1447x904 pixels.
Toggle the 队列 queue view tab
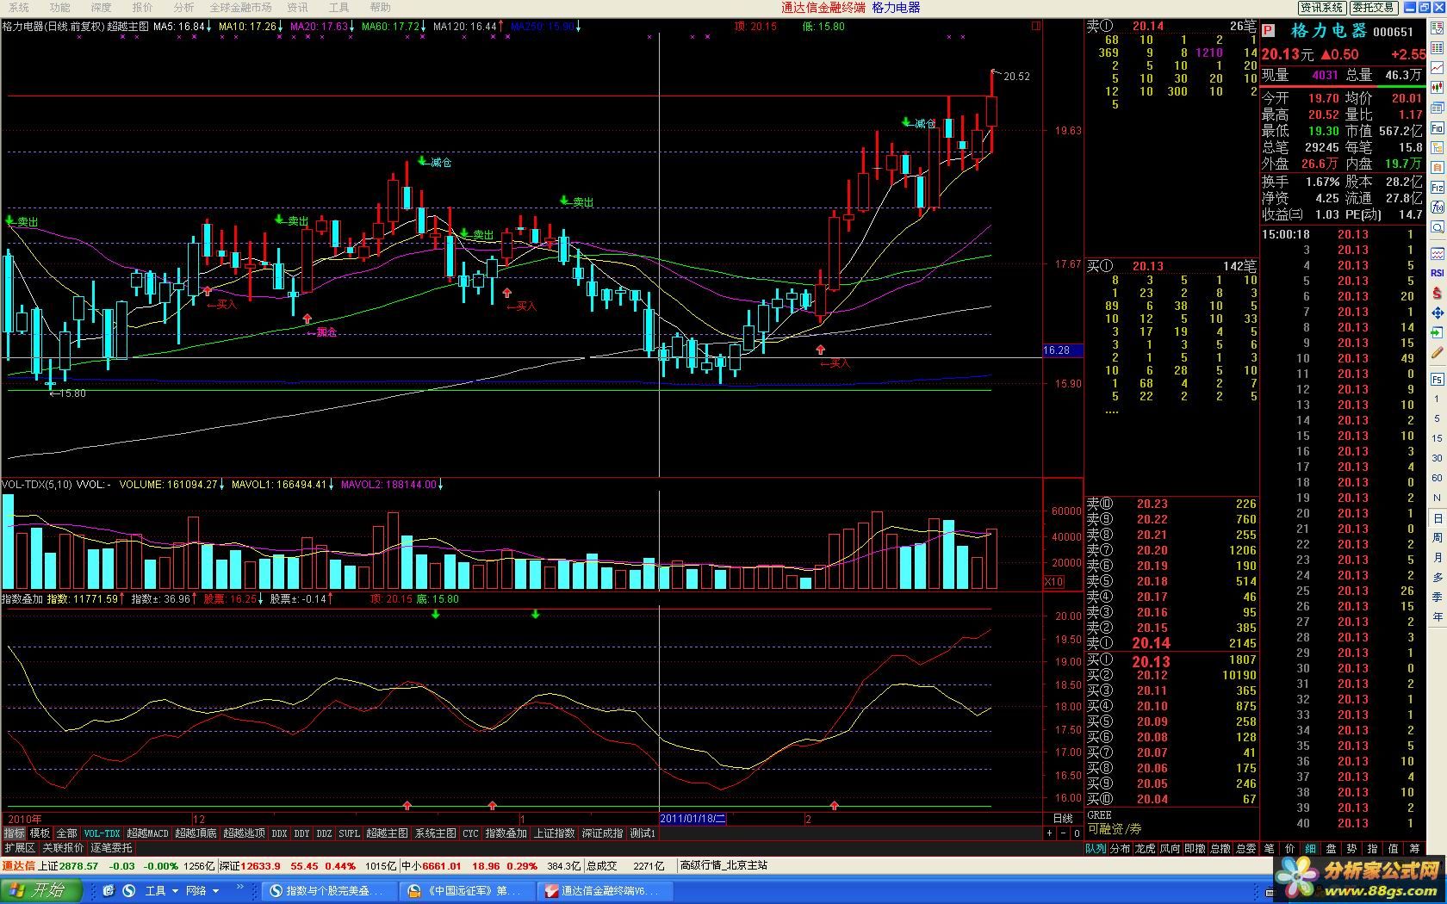(1095, 848)
